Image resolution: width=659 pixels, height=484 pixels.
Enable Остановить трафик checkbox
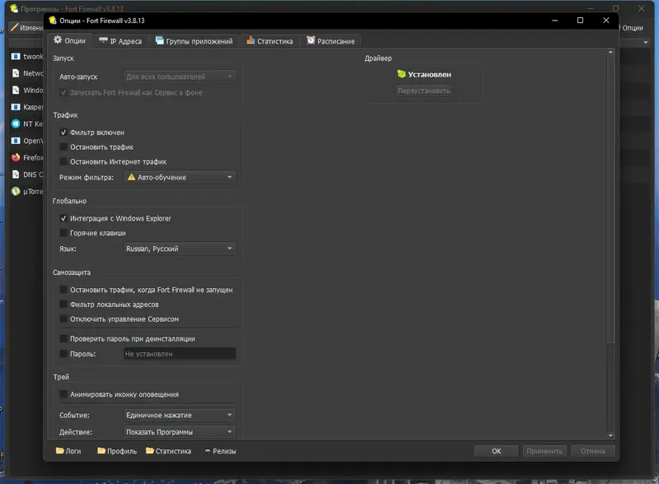pyautogui.click(x=63, y=147)
